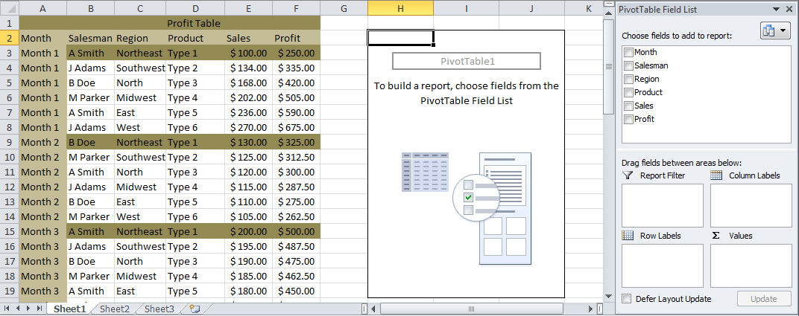Tick the Region field checkbox

tap(628, 79)
